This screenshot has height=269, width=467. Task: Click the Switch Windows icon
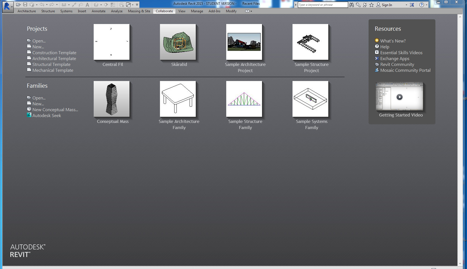(128, 5)
